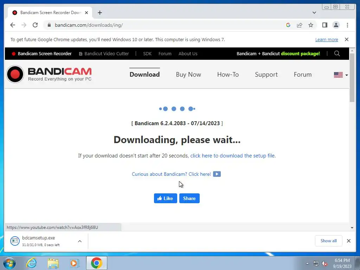Screen dimensions: 360x270
Task: Click the Google icon in the address bar
Action: coord(288,25)
